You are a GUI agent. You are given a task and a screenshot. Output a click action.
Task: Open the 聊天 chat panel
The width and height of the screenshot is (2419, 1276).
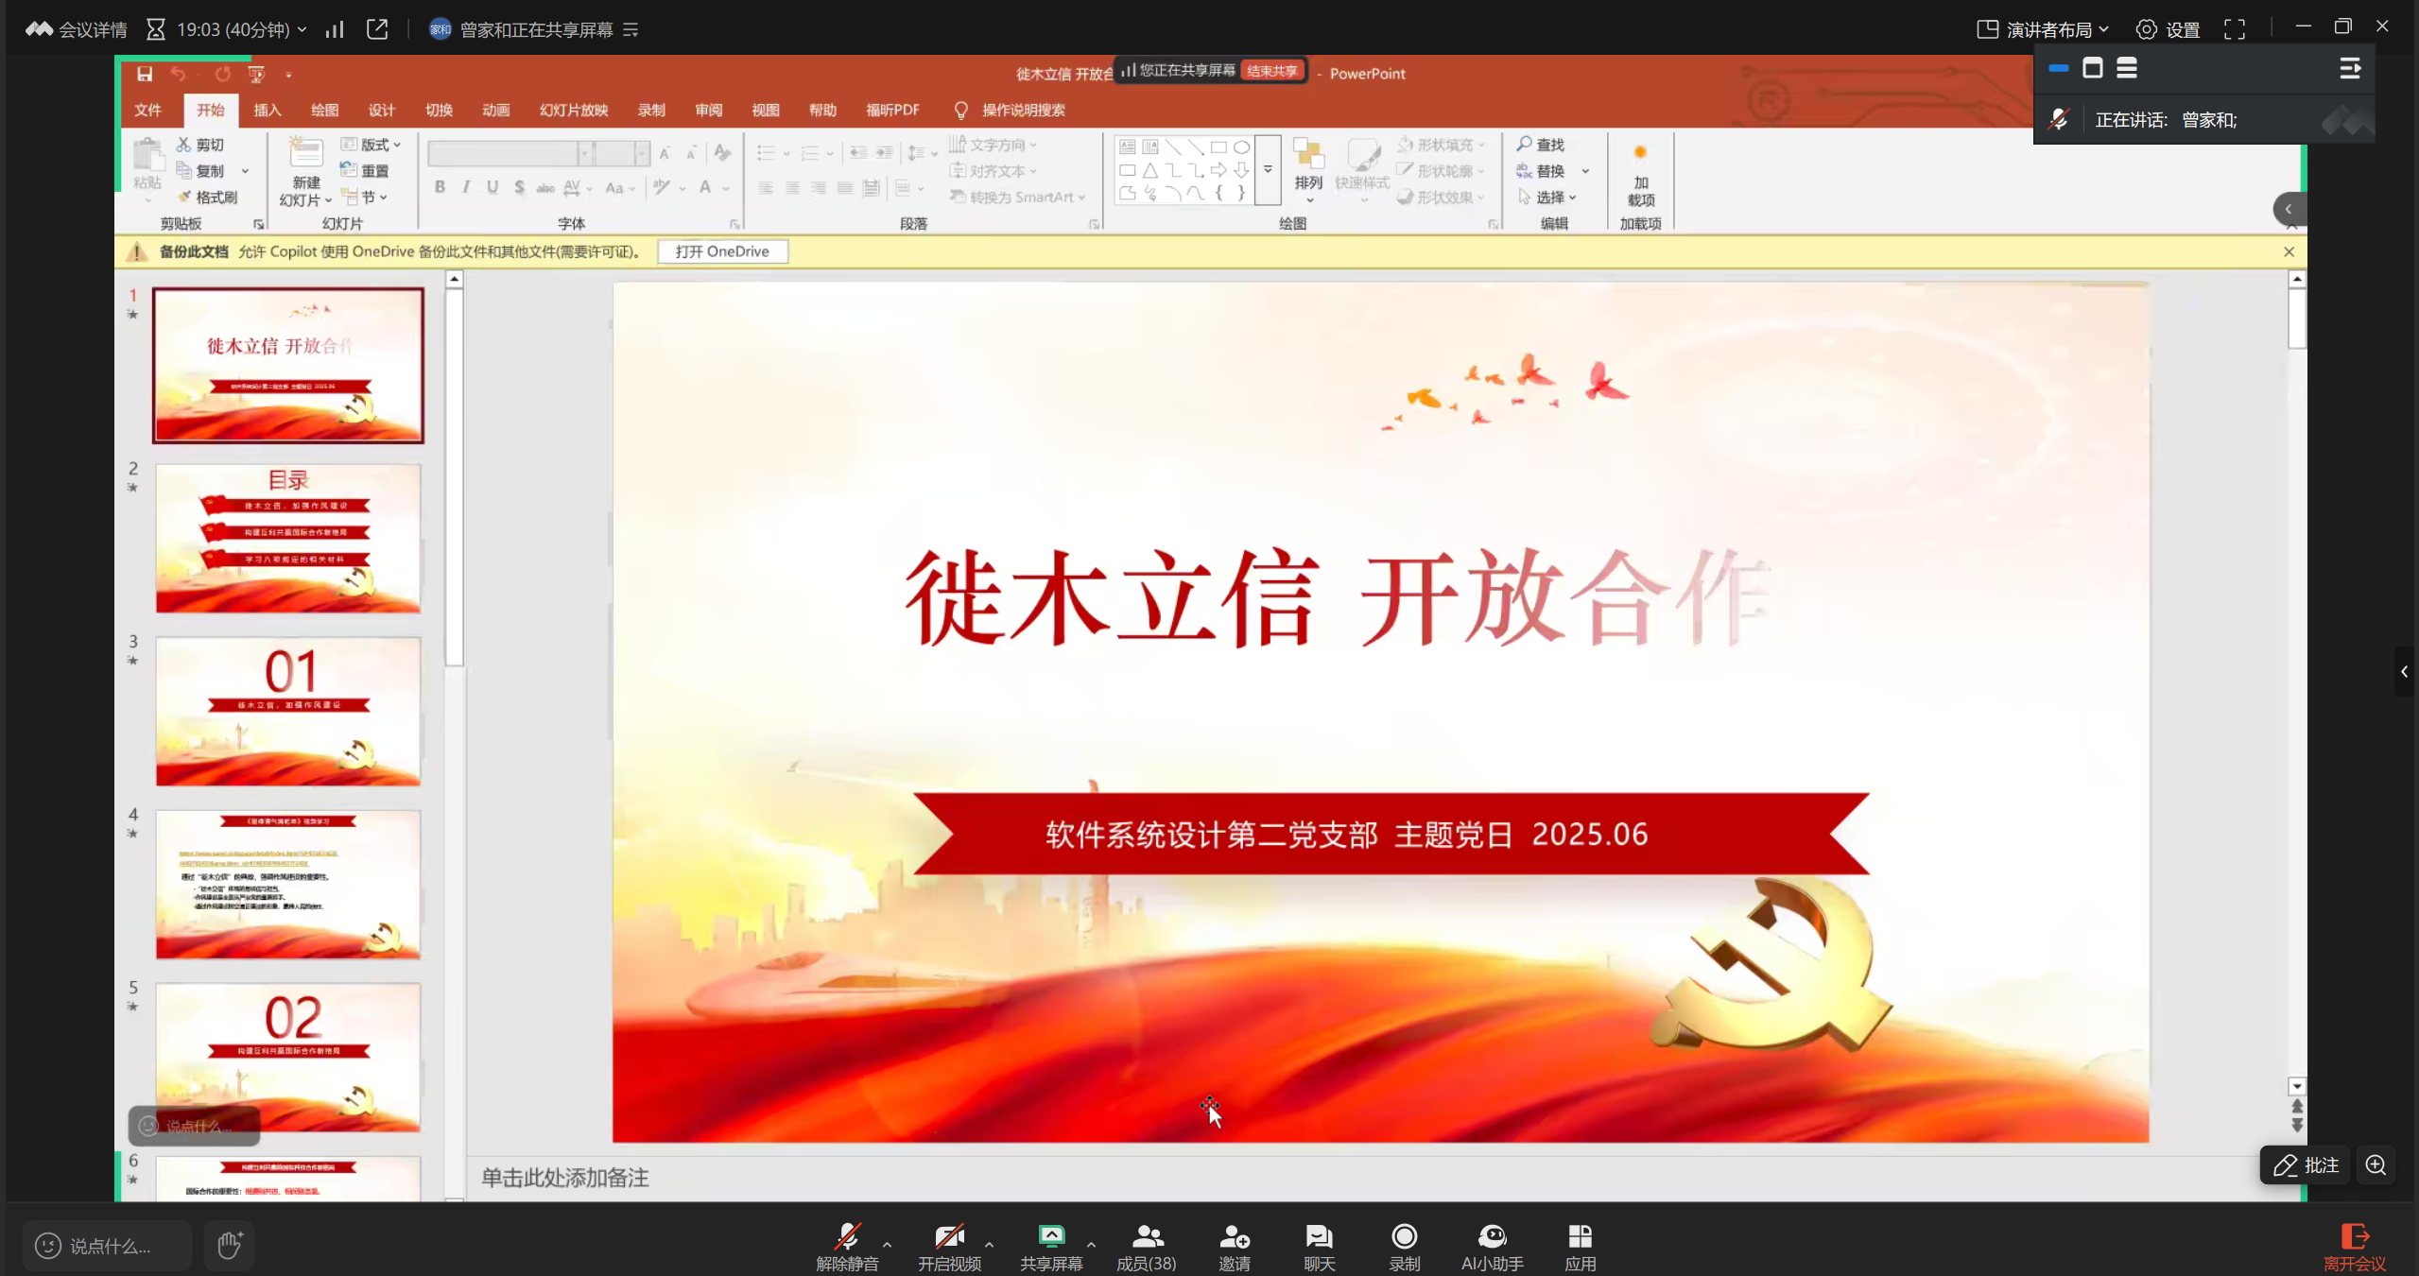tap(1319, 1246)
